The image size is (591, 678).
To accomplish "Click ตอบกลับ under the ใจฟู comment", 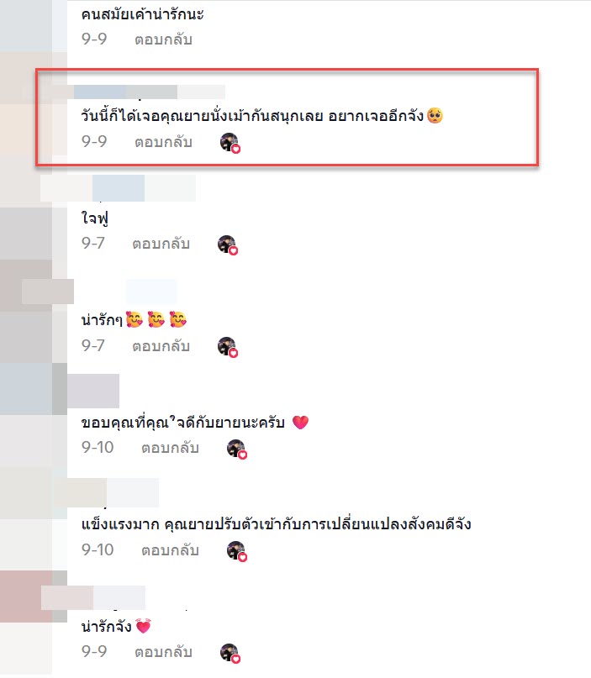I will click(161, 244).
